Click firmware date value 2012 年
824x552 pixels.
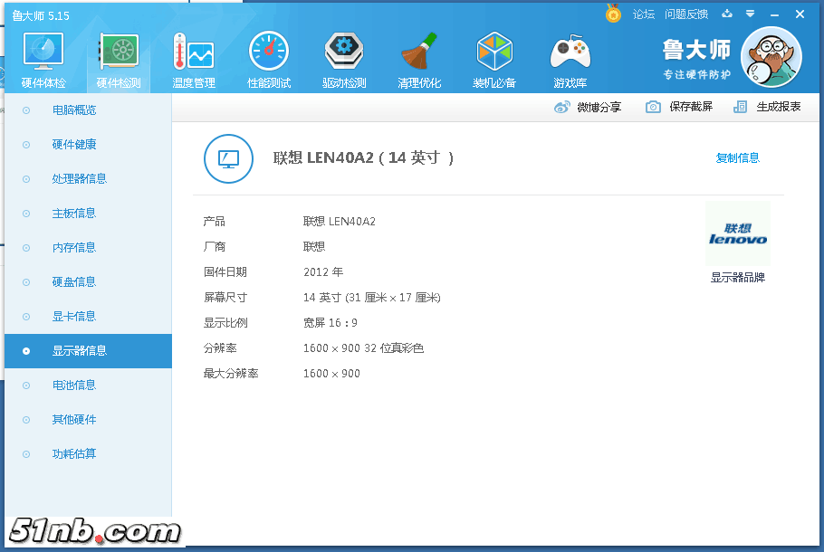pos(323,272)
